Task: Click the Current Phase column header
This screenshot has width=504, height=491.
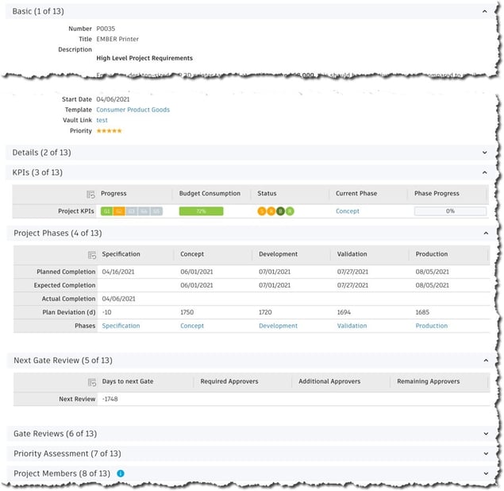Action: point(356,194)
